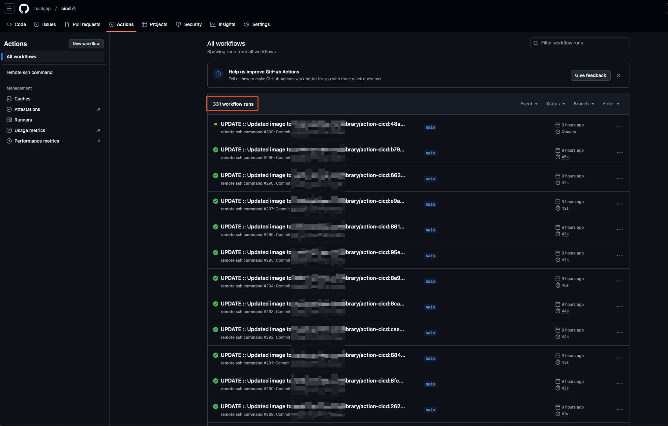Screen dimensions: 668x426
Task: Open Performance metrics in sidebar
Action: (x=37, y=141)
